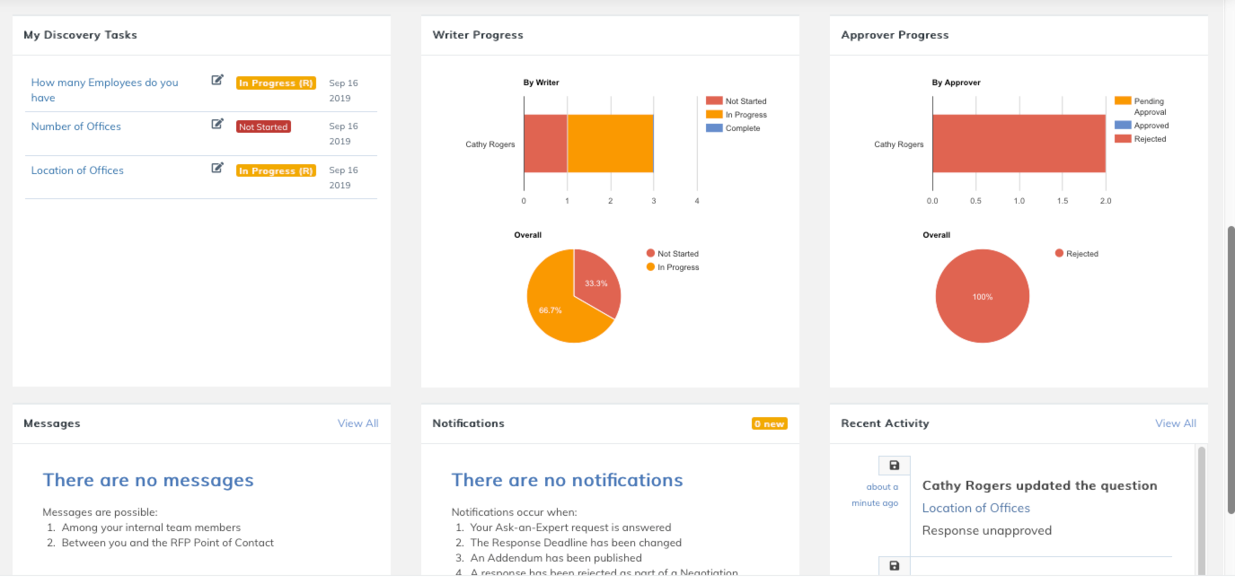Click View All in Messages panel
This screenshot has width=1235, height=584.
coord(357,423)
